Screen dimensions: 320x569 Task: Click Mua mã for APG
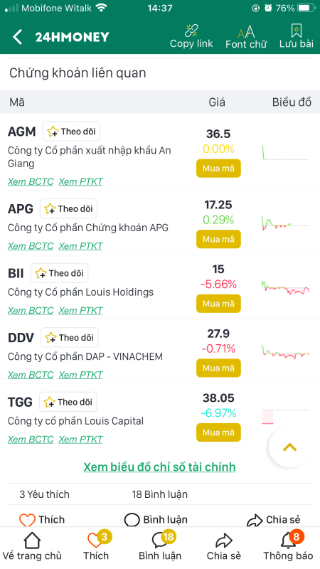pos(218,239)
